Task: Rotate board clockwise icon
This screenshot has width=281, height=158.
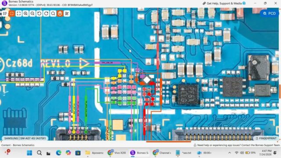Action: (46, 14)
